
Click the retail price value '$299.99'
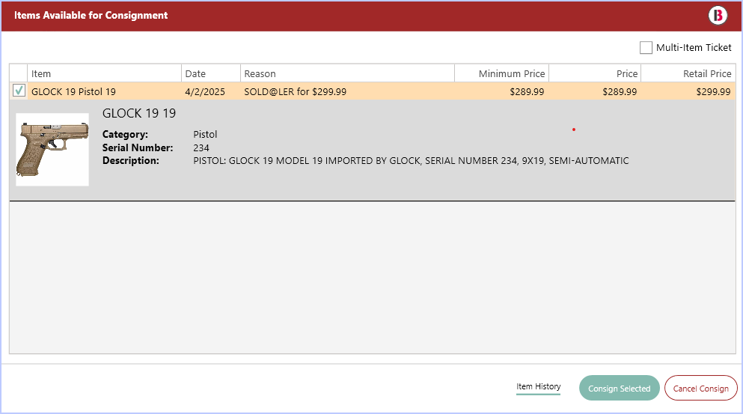[713, 91]
